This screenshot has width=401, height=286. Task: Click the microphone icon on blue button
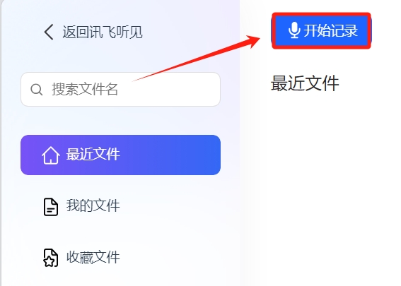[x=294, y=30]
